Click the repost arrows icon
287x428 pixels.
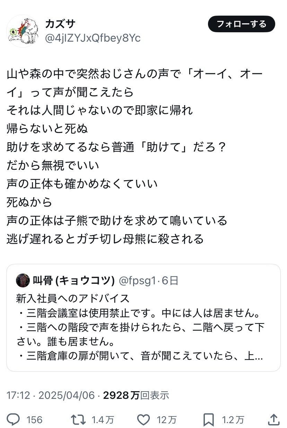[78, 420]
